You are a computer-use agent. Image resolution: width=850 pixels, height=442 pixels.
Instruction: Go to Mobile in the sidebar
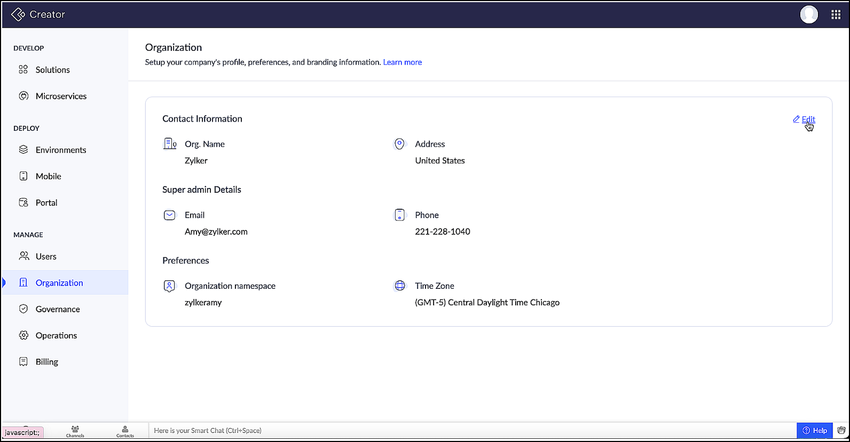click(x=48, y=176)
